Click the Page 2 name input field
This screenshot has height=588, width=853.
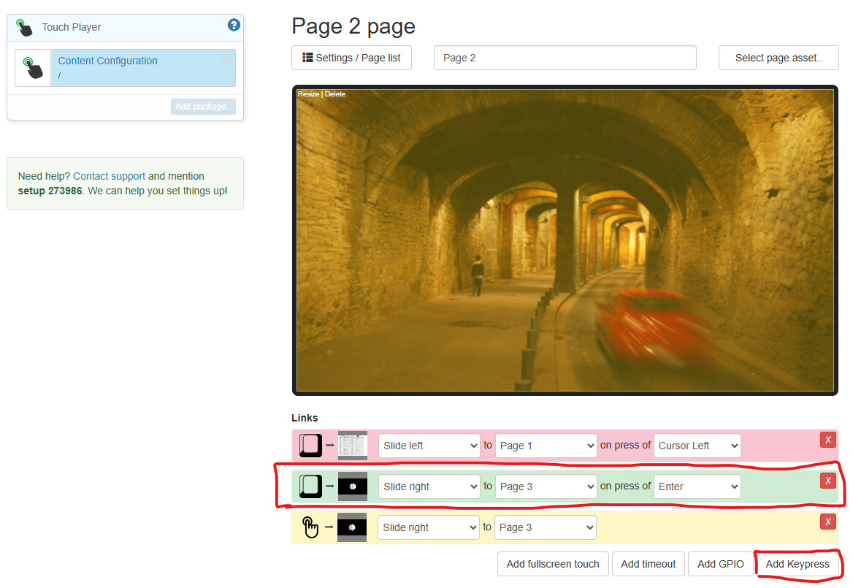click(565, 58)
